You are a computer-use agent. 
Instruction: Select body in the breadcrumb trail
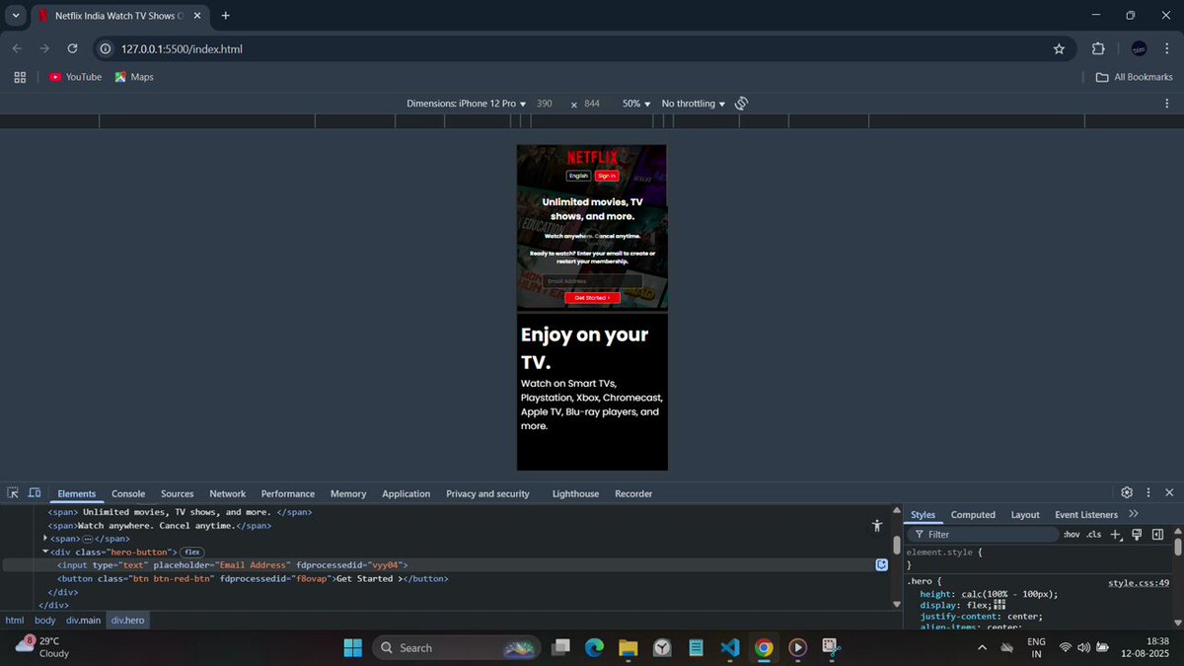(45, 621)
